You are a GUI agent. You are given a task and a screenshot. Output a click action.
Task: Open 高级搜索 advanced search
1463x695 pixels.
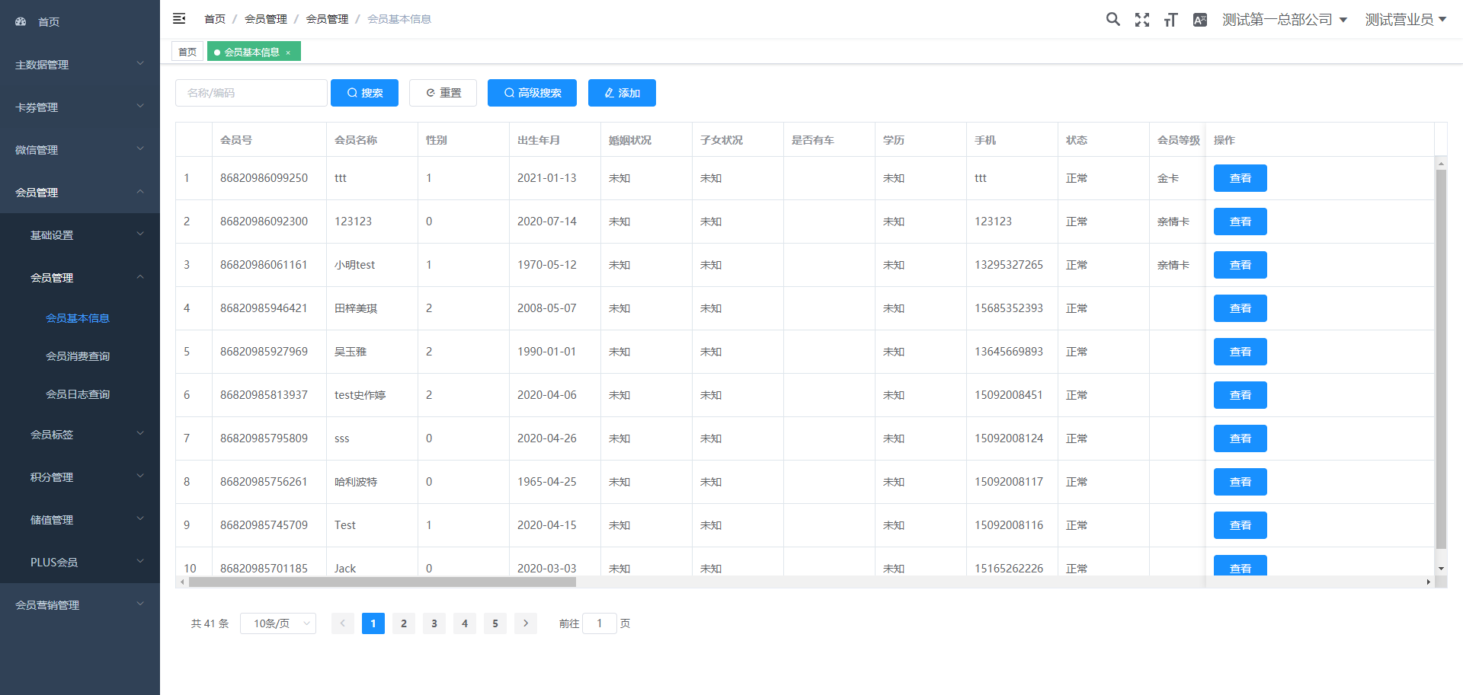click(532, 93)
